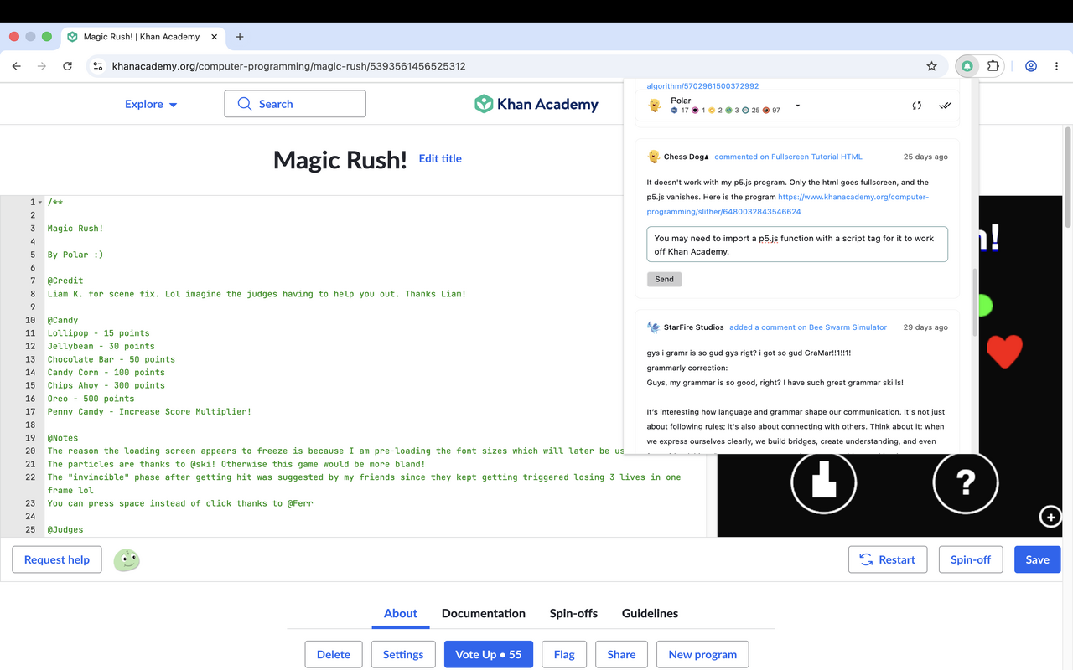Switch to the About tab
This screenshot has height=670, width=1073.
click(x=401, y=613)
